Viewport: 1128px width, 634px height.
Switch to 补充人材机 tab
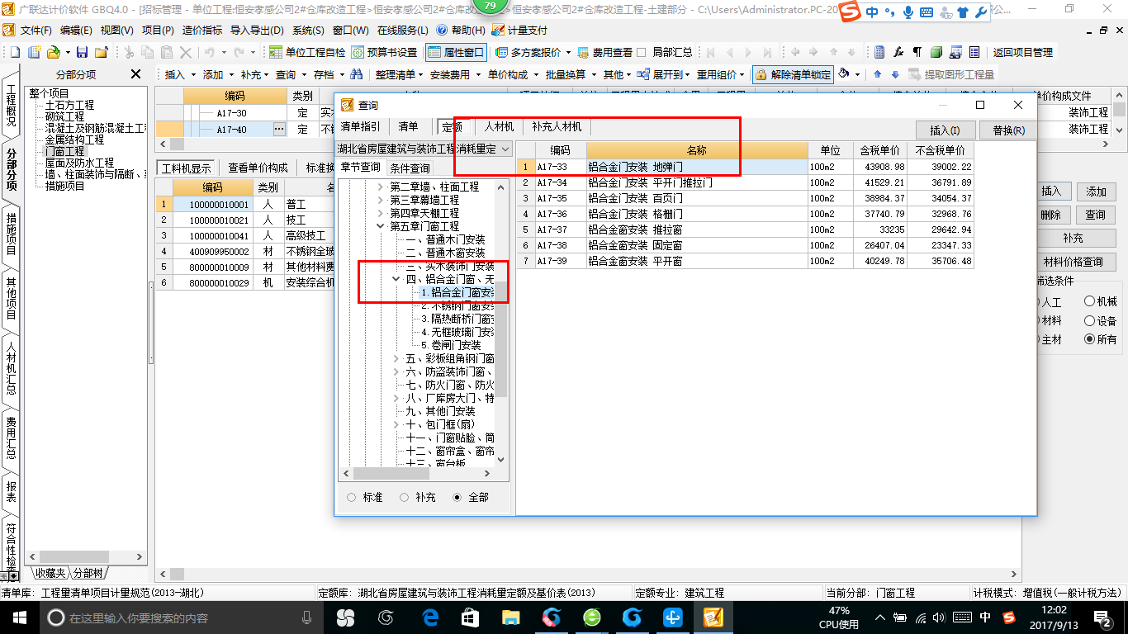557,127
